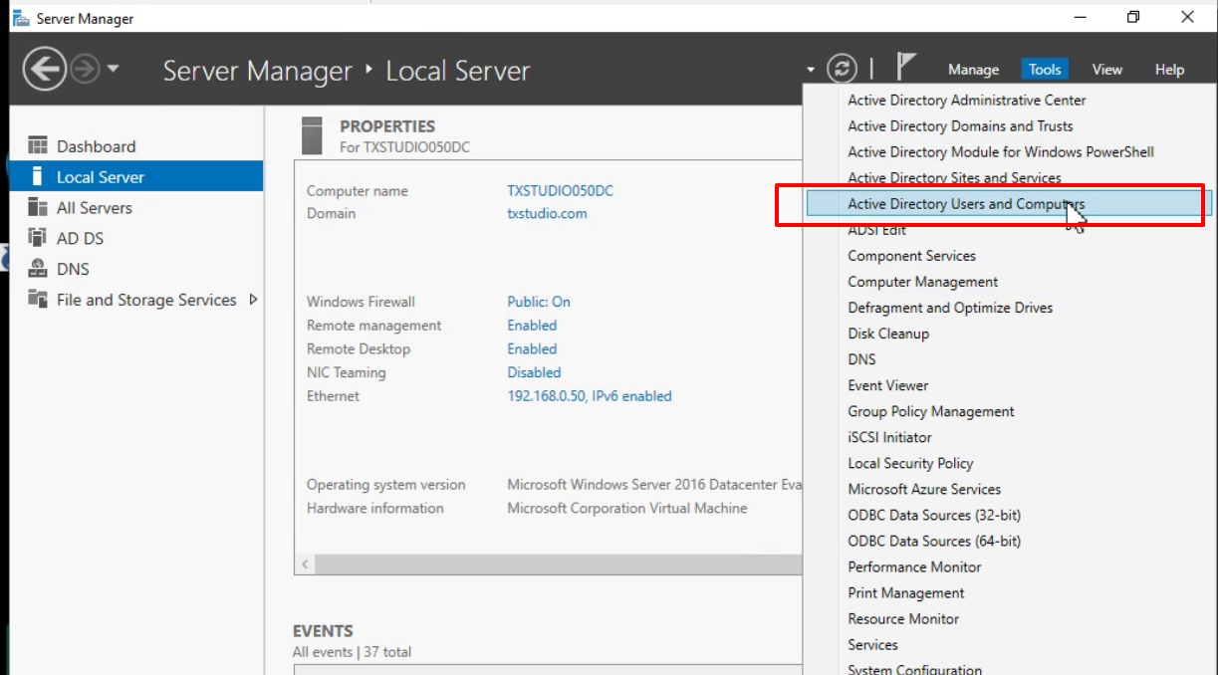Open the dropdown arrow beside the refresh icon
This screenshot has height=675, width=1218.
click(811, 70)
